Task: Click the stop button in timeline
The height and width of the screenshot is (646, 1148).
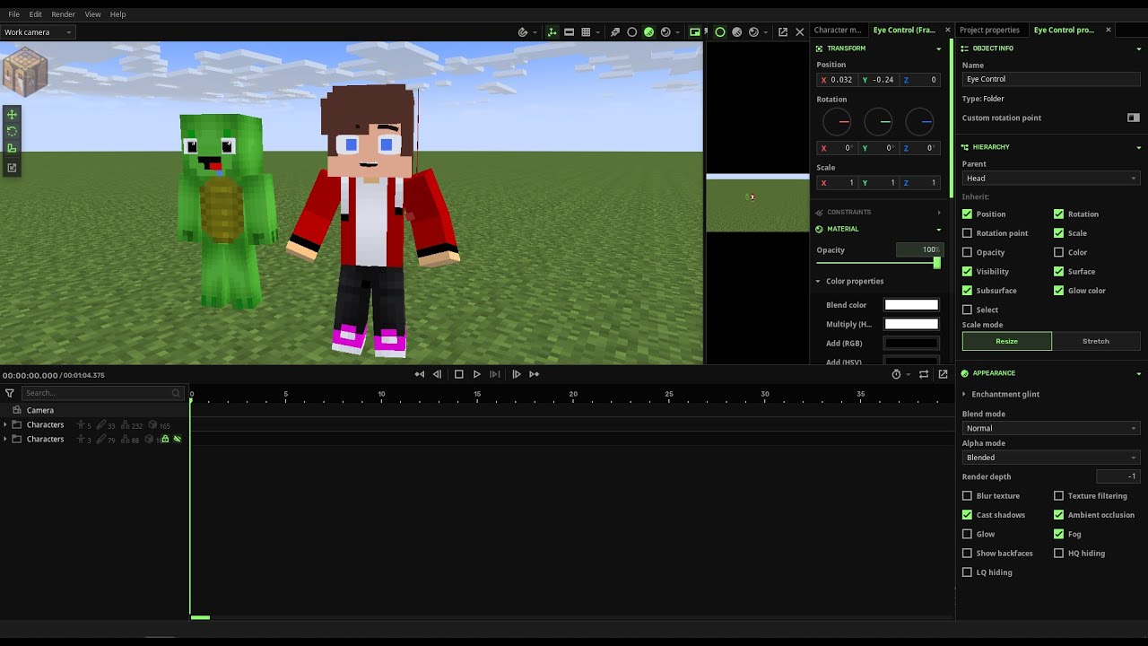Action: click(458, 374)
